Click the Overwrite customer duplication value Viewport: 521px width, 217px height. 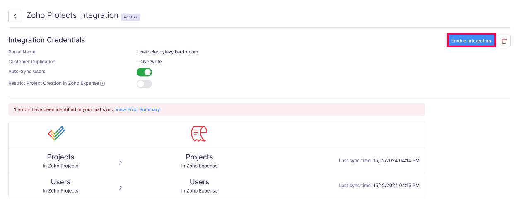151,62
